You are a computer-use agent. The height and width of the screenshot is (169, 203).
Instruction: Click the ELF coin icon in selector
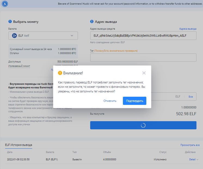pos(14,36)
